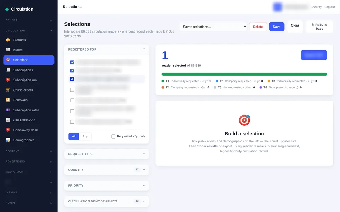Collapse the Circulation sidebar section
The image size is (340, 212).
(29, 31)
